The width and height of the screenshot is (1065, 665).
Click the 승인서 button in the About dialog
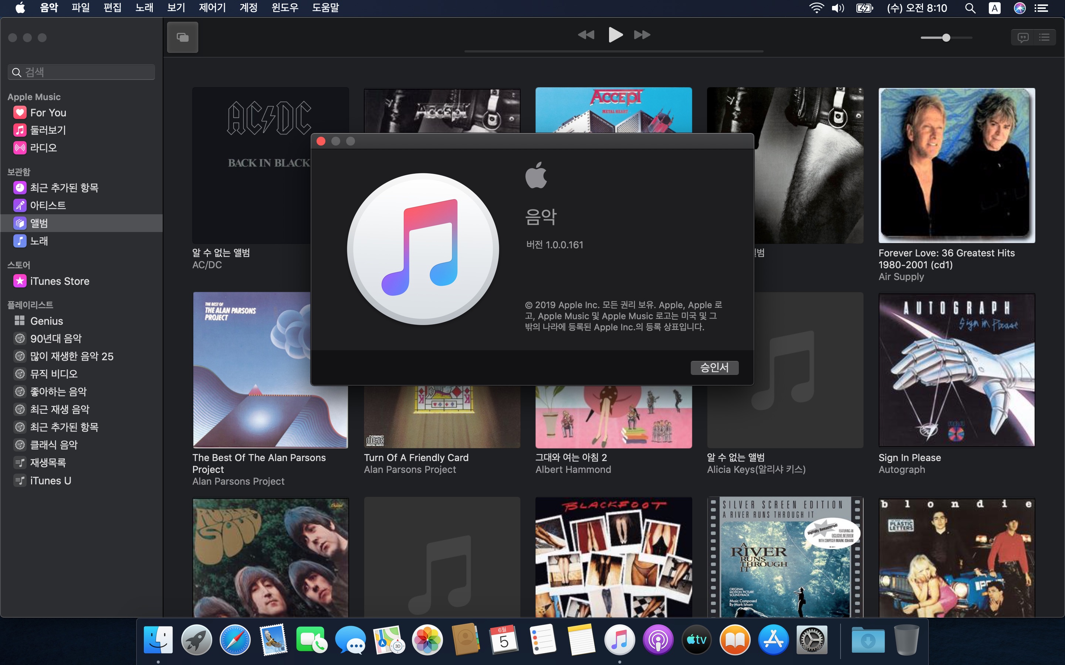714,368
